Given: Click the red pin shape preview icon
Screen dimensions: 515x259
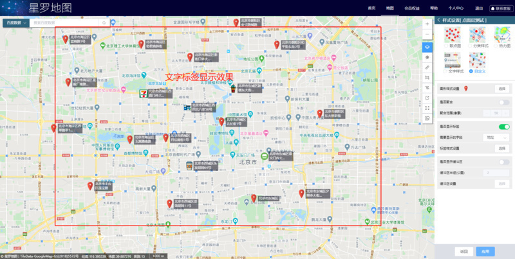Looking at the screenshot, I should coord(465,89).
